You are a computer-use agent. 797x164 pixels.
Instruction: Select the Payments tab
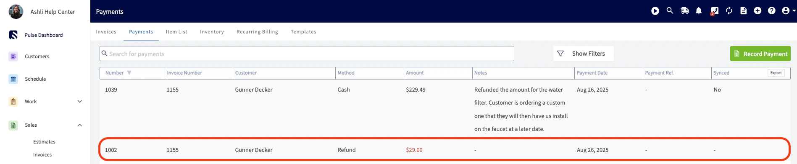(141, 32)
